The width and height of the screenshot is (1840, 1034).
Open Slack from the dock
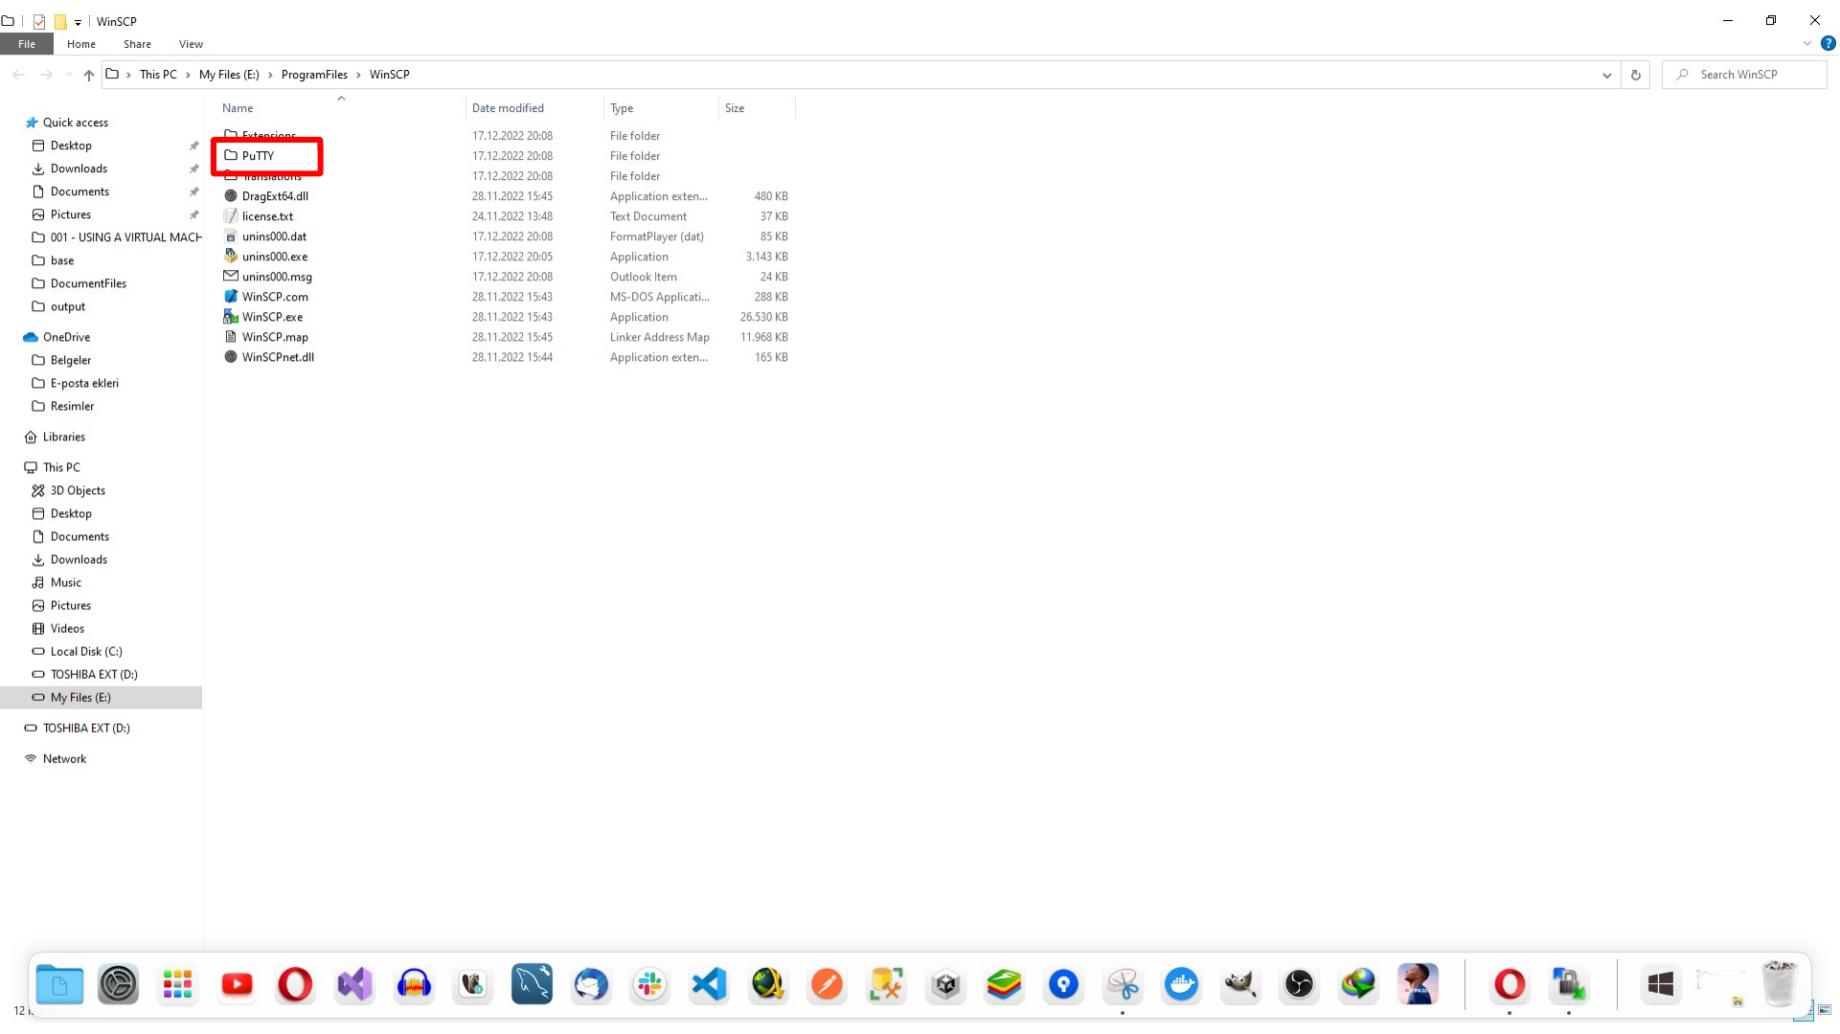click(x=650, y=984)
